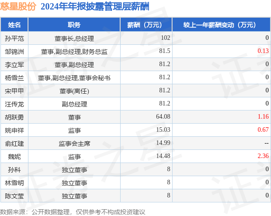Select the name 汪传龙
Viewport: 271px width, 216px height.
(x=14, y=104)
